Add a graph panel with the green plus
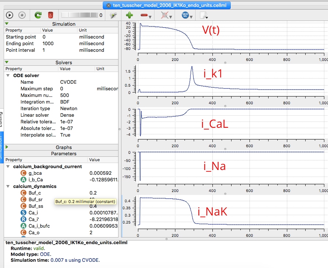Image resolution: width=328 pixels, height=268 pixels. [129, 15]
